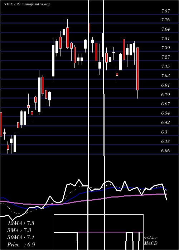Select the 7.03 price axis label

pos(165,76)
